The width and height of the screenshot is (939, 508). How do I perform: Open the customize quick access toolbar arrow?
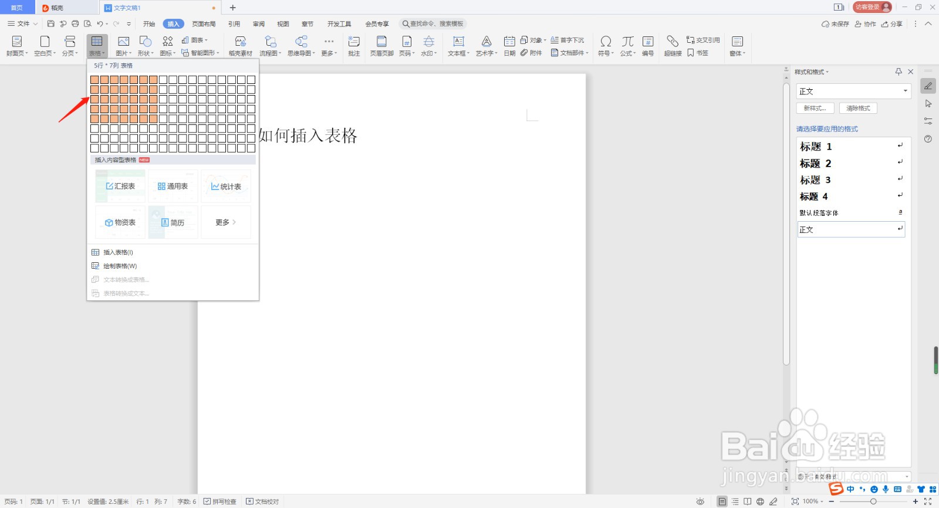click(x=129, y=24)
